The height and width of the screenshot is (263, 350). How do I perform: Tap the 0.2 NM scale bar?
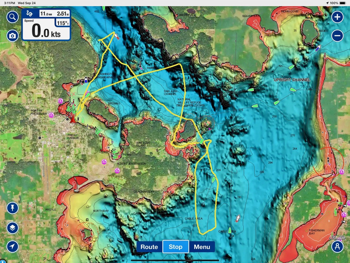tap(338, 237)
